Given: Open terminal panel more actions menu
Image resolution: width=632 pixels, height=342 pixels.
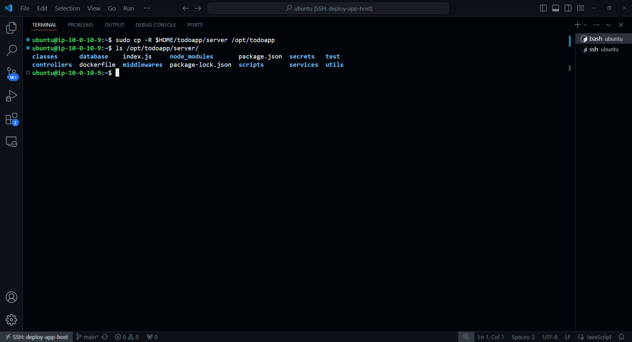Looking at the screenshot, I should coord(596,25).
